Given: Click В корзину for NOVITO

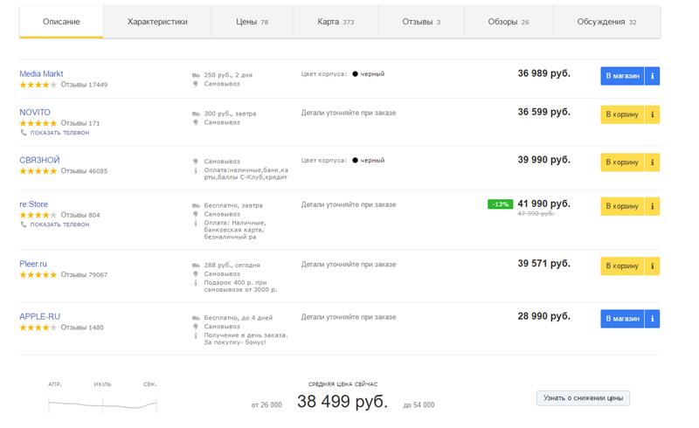Looking at the screenshot, I should point(622,114).
